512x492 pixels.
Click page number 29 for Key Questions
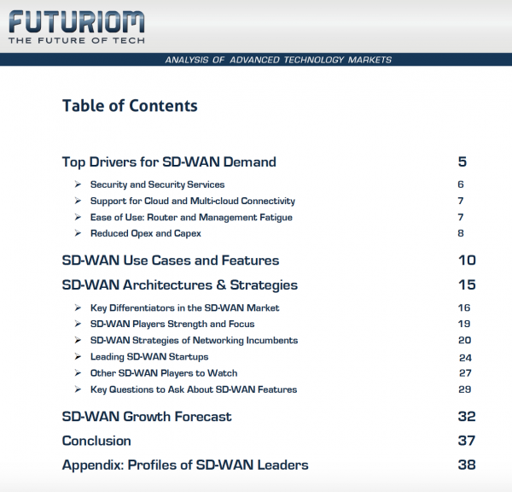[x=465, y=389]
